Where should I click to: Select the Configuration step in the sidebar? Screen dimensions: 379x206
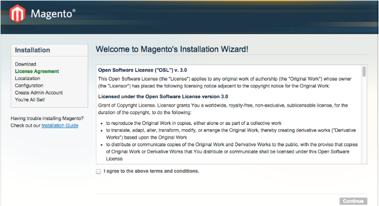tap(29, 85)
